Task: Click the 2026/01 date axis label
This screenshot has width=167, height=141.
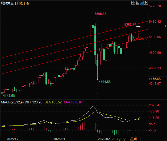Action: click(x=59, y=139)
